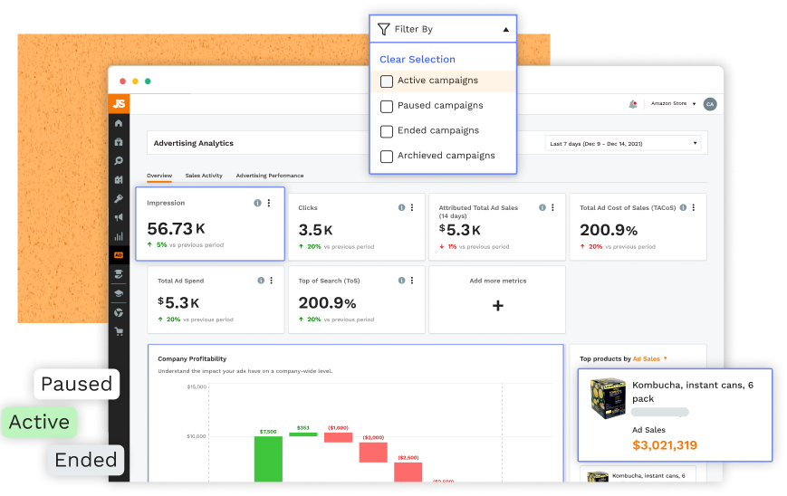Click the 56.73 K impression value
The image size is (787, 496).
click(x=177, y=229)
